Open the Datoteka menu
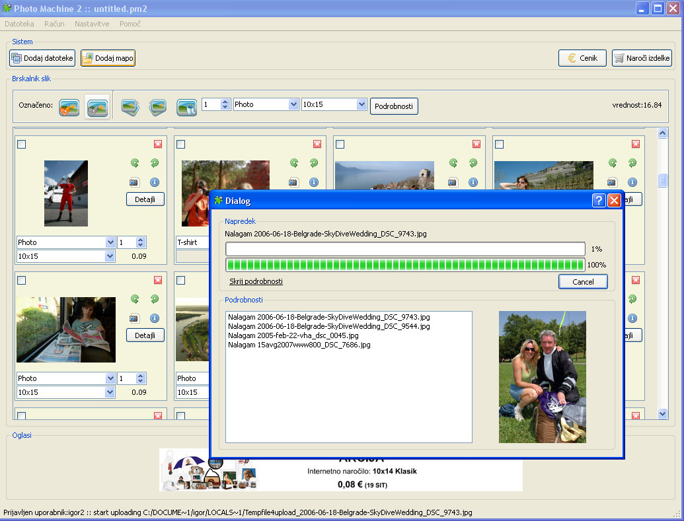 (19, 24)
